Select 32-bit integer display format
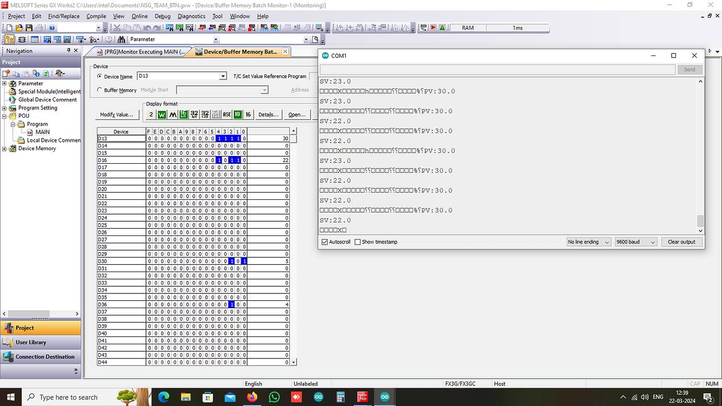 tap(194, 114)
